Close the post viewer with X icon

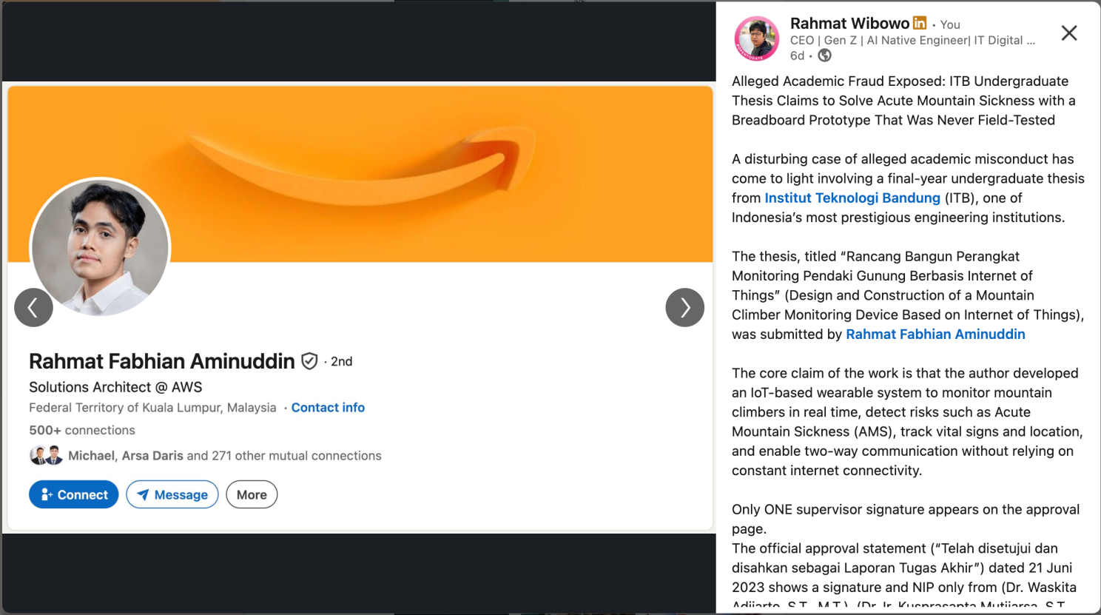[1069, 33]
